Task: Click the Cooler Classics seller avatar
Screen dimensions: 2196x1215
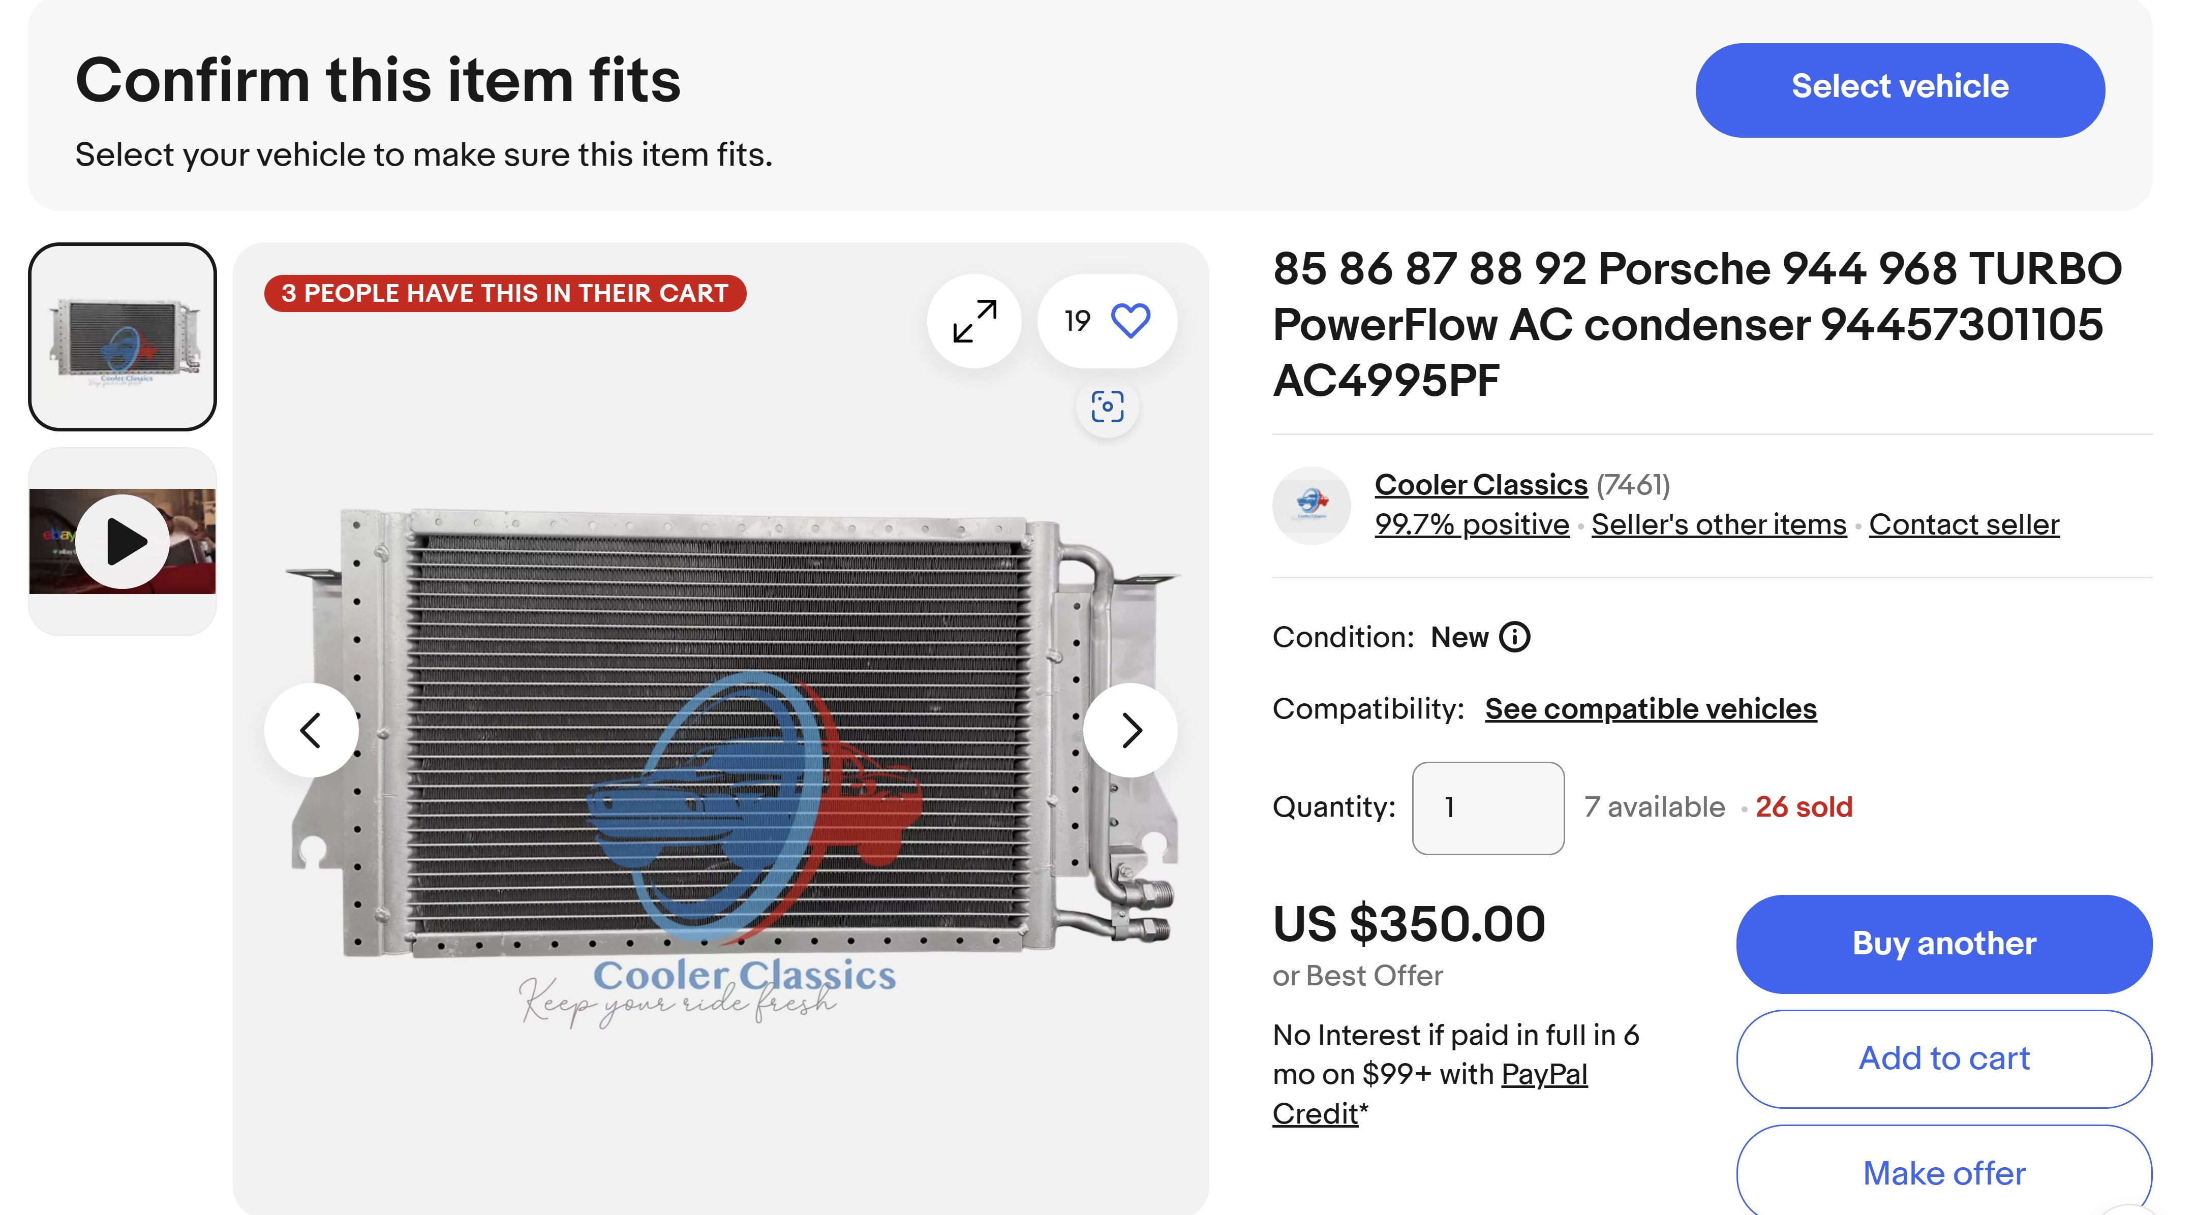Action: [x=1311, y=505]
